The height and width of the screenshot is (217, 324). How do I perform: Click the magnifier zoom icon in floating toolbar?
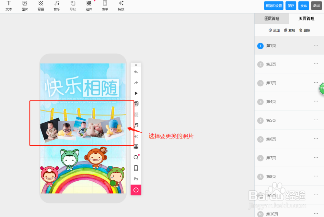(136, 157)
